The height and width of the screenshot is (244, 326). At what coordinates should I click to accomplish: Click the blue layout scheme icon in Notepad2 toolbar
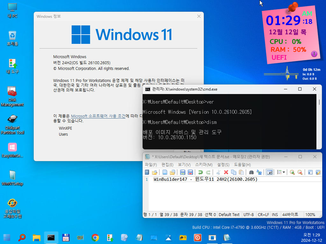pos(310,172)
